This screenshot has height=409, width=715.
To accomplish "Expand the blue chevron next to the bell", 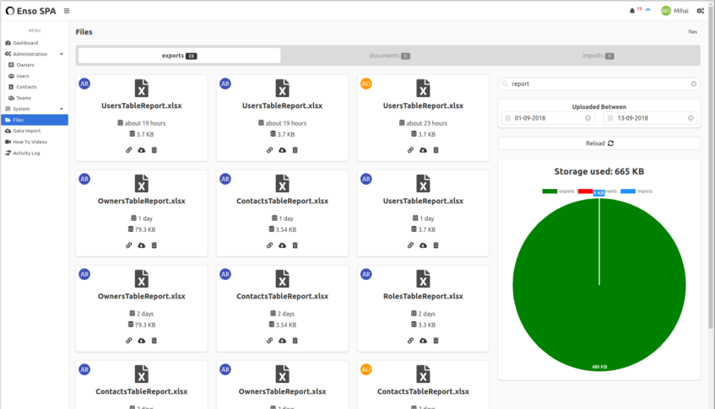I will (x=648, y=10).
